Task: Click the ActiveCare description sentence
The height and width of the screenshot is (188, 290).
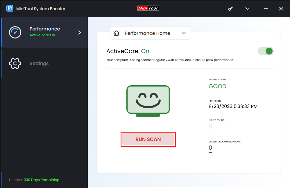Action: click(170, 60)
